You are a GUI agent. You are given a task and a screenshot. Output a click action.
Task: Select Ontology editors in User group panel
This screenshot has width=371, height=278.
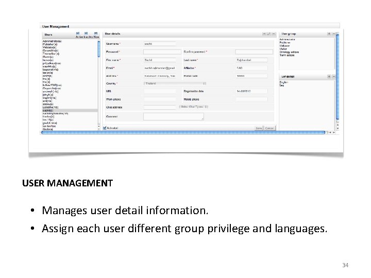point(289,52)
